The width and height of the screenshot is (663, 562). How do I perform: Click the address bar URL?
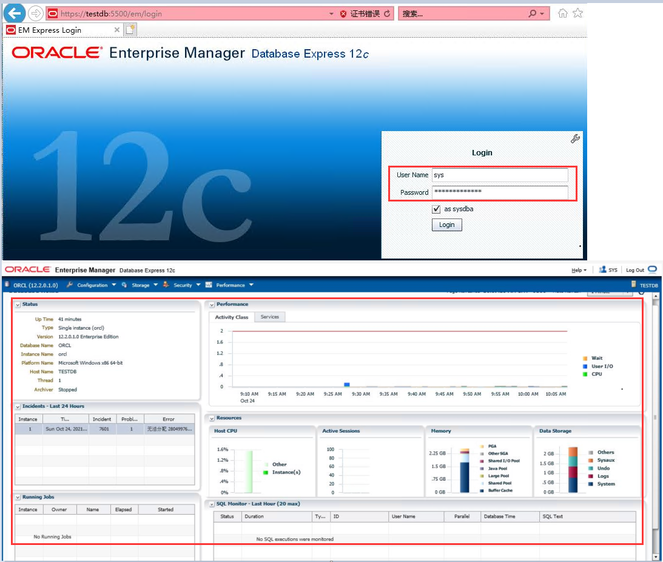[111, 14]
